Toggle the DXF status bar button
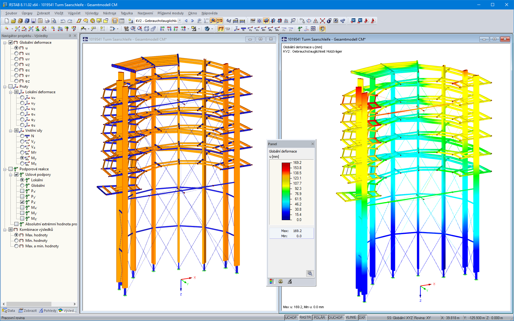 point(362,318)
